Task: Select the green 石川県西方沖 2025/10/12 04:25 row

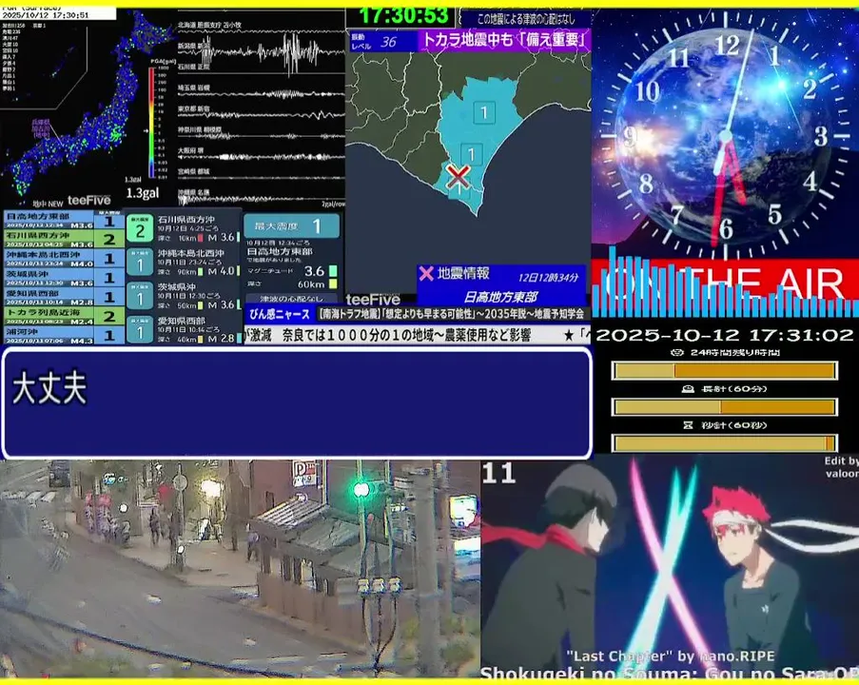Action: pyautogui.click(x=64, y=240)
